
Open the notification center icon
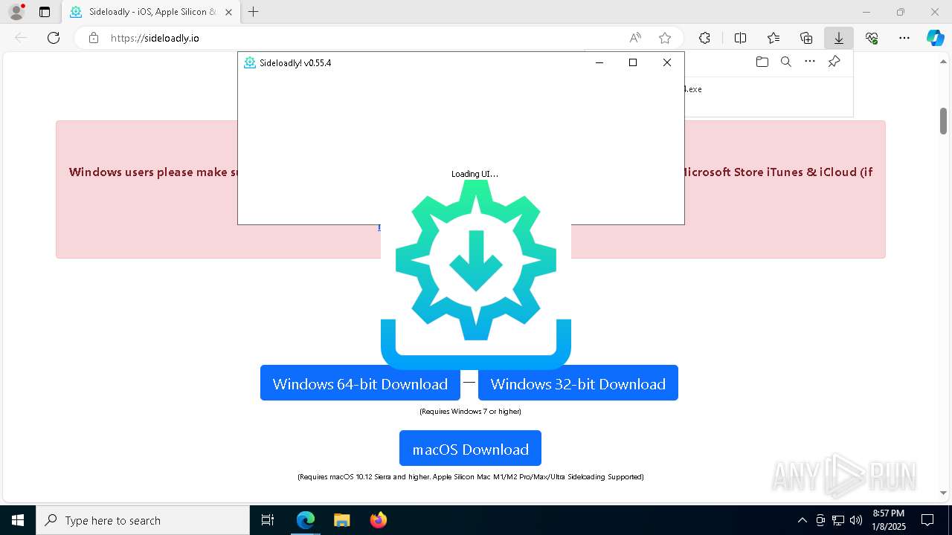tap(927, 520)
